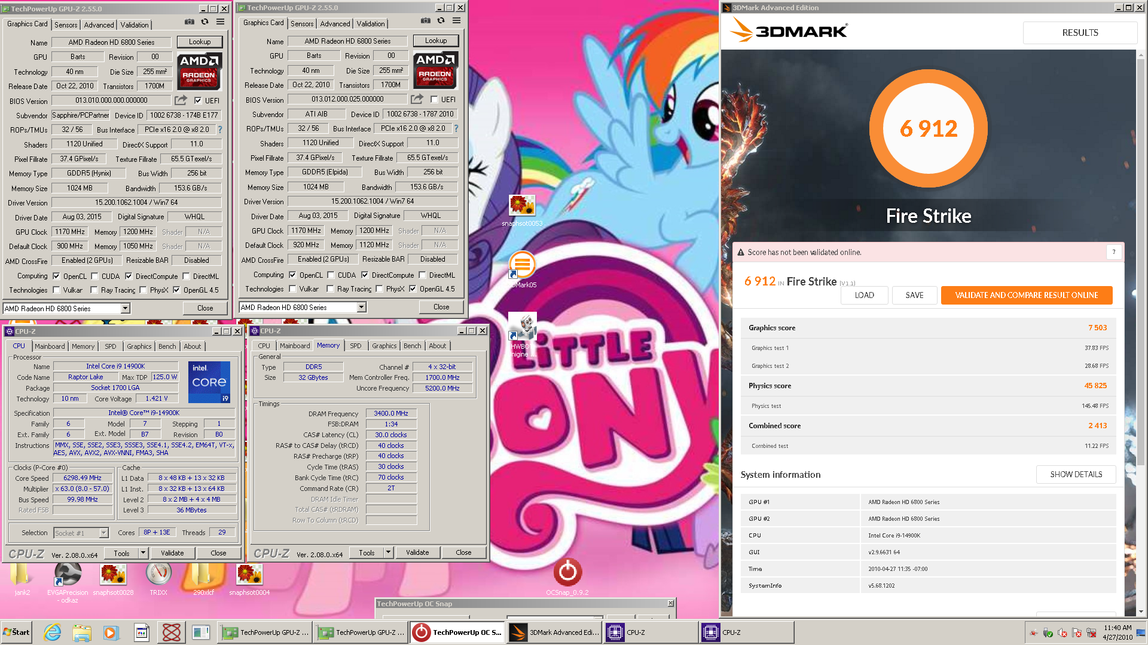Screen dimensions: 1148x645
Task: Switch to Sensors tab in left GPU-Z
Action: (66, 24)
